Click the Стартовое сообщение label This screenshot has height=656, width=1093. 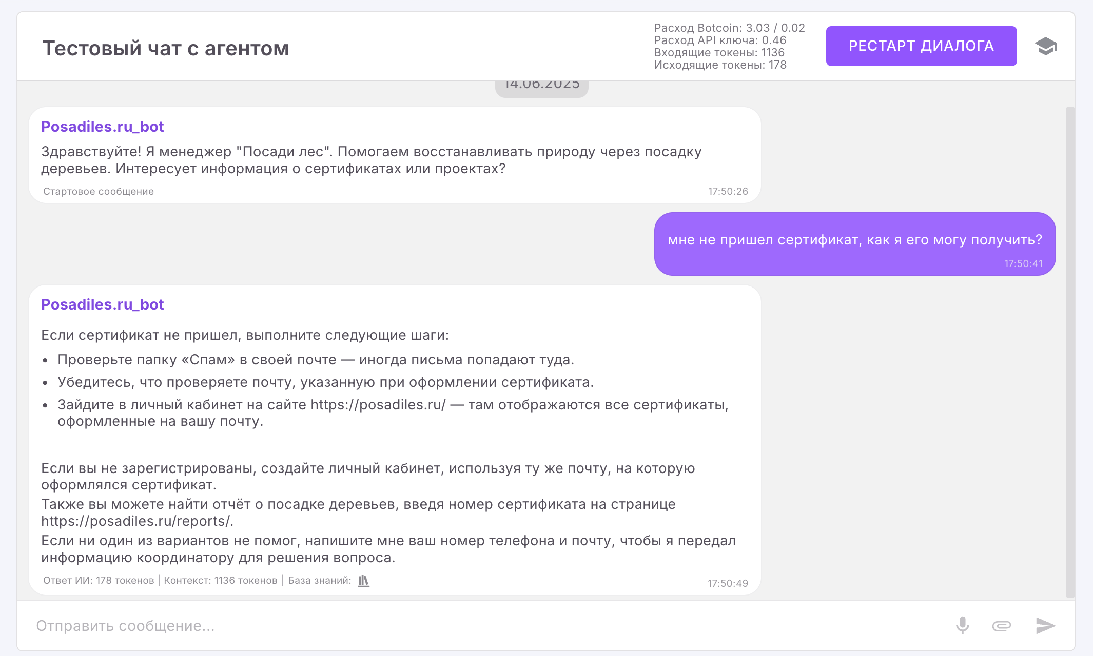click(99, 191)
